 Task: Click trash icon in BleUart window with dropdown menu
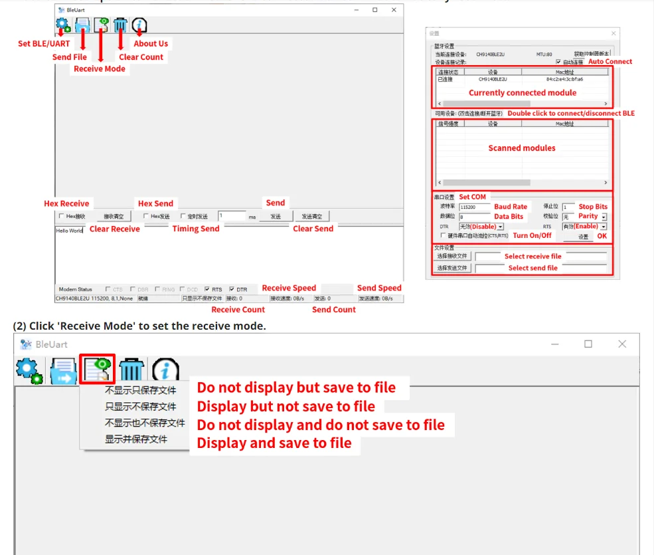coord(131,369)
